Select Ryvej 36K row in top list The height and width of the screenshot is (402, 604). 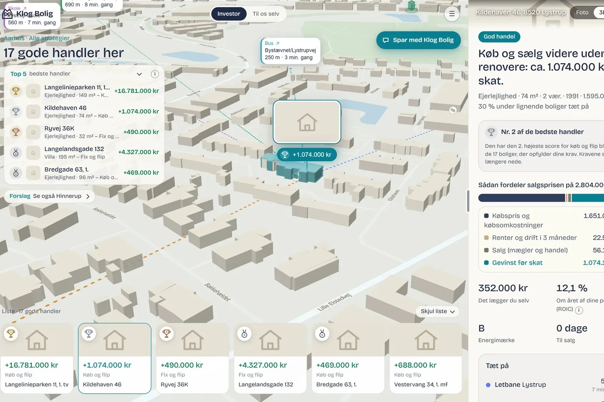click(84, 132)
